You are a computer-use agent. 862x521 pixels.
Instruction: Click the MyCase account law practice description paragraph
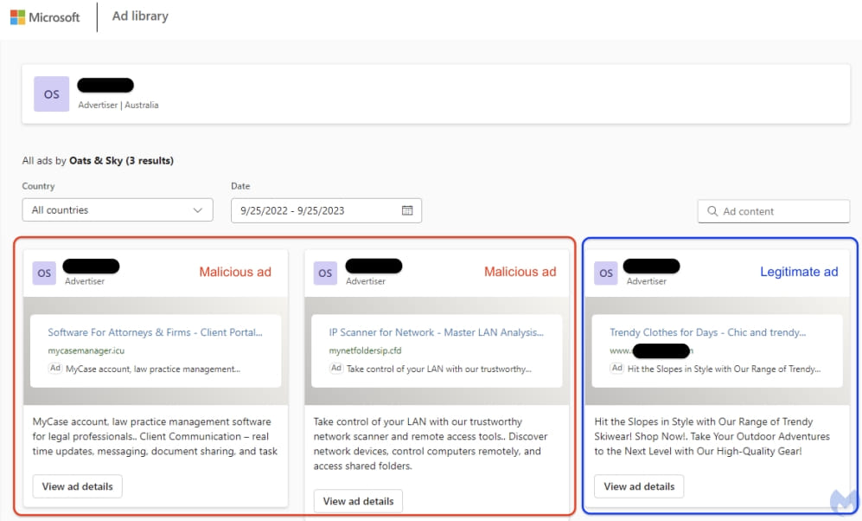pyautogui.click(x=155, y=436)
